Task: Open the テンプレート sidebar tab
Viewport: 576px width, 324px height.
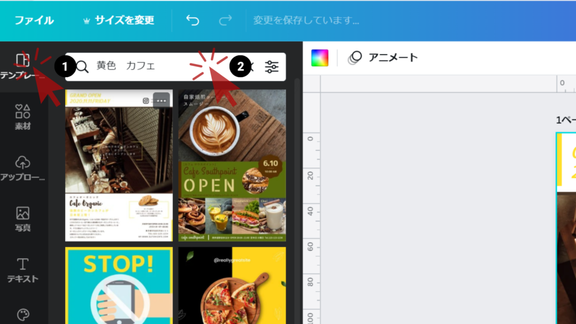Action: pos(22,66)
